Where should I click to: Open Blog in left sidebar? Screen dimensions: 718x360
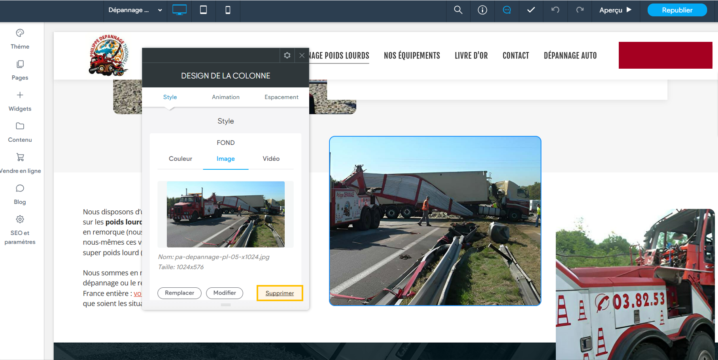pos(20,195)
